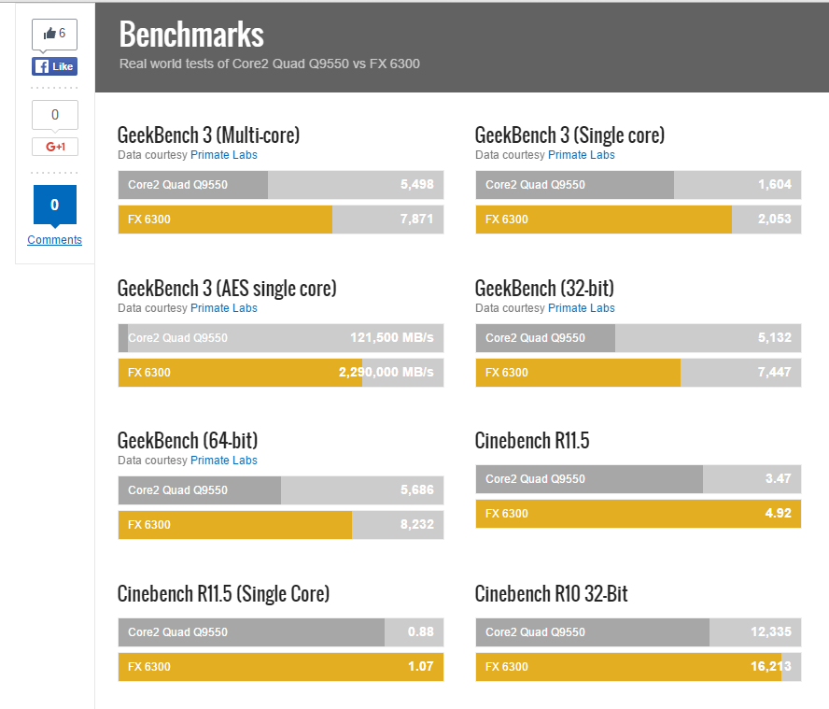The width and height of the screenshot is (829, 709).
Task: Open Primate Labs link under GeekBench 3 (Single core)
Action: 581,155
